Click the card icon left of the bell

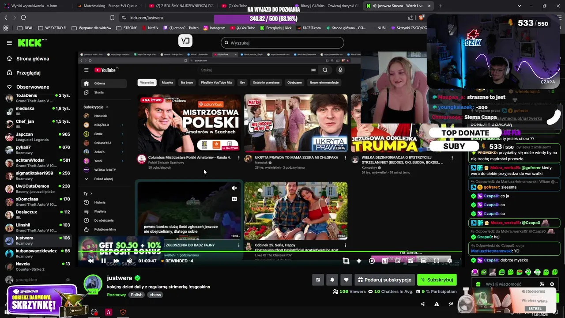pos(318,280)
